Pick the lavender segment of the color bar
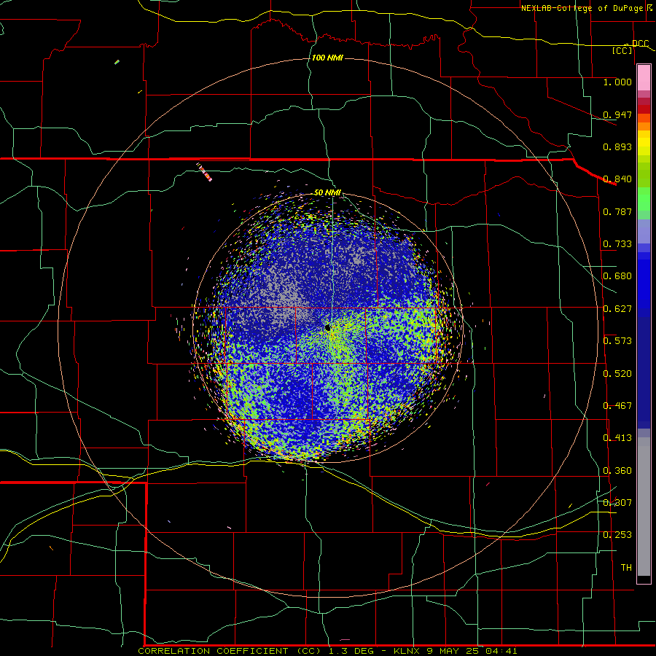The height and width of the screenshot is (656, 656). tap(644, 232)
